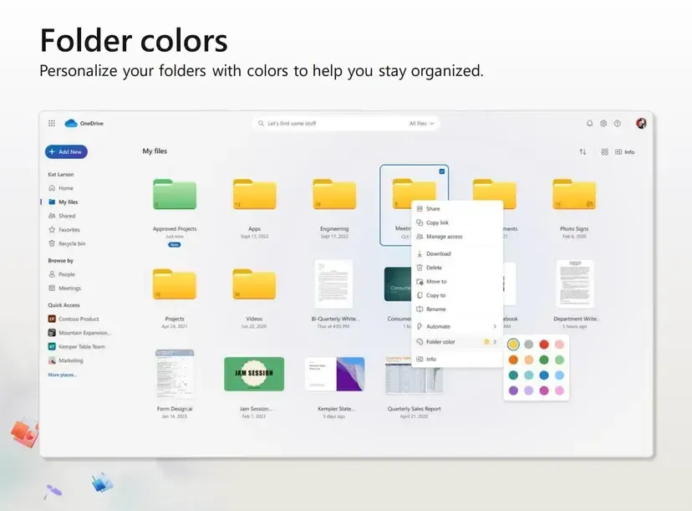Switch to tiles view layout icon
This screenshot has height=511, width=692.
click(x=604, y=151)
